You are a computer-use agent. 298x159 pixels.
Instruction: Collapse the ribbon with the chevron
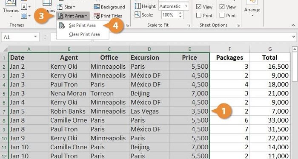(293, 25)
